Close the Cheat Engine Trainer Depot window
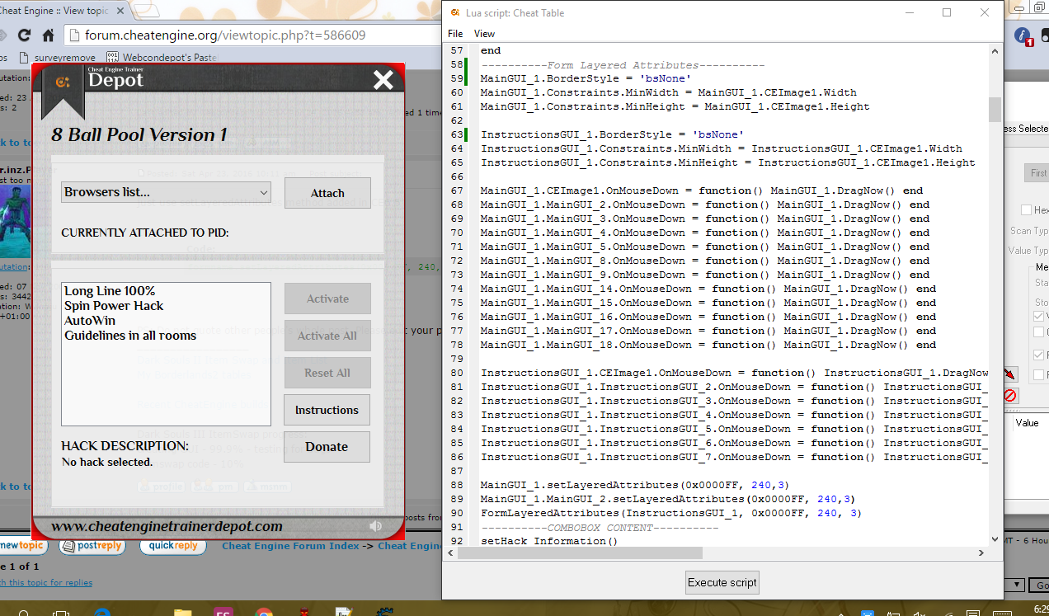 383,80
